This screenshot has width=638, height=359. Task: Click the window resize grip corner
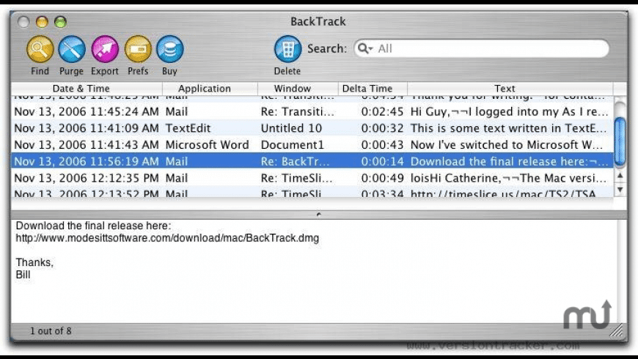click(617, 330)
